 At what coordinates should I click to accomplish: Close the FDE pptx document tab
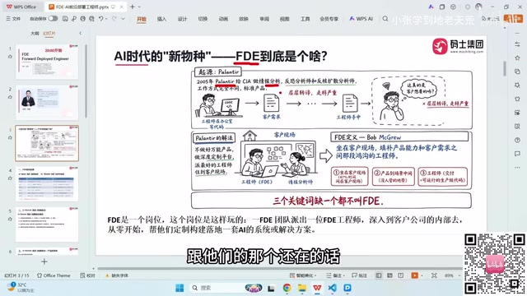(x=121, y=7)
